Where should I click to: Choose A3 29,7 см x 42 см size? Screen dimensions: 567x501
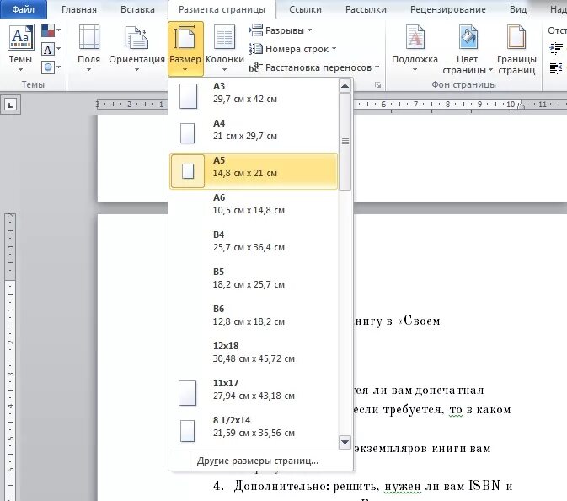click(254, 96)
